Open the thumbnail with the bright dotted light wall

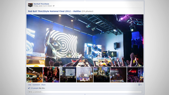pyautogui.click(x=85, y=75)
